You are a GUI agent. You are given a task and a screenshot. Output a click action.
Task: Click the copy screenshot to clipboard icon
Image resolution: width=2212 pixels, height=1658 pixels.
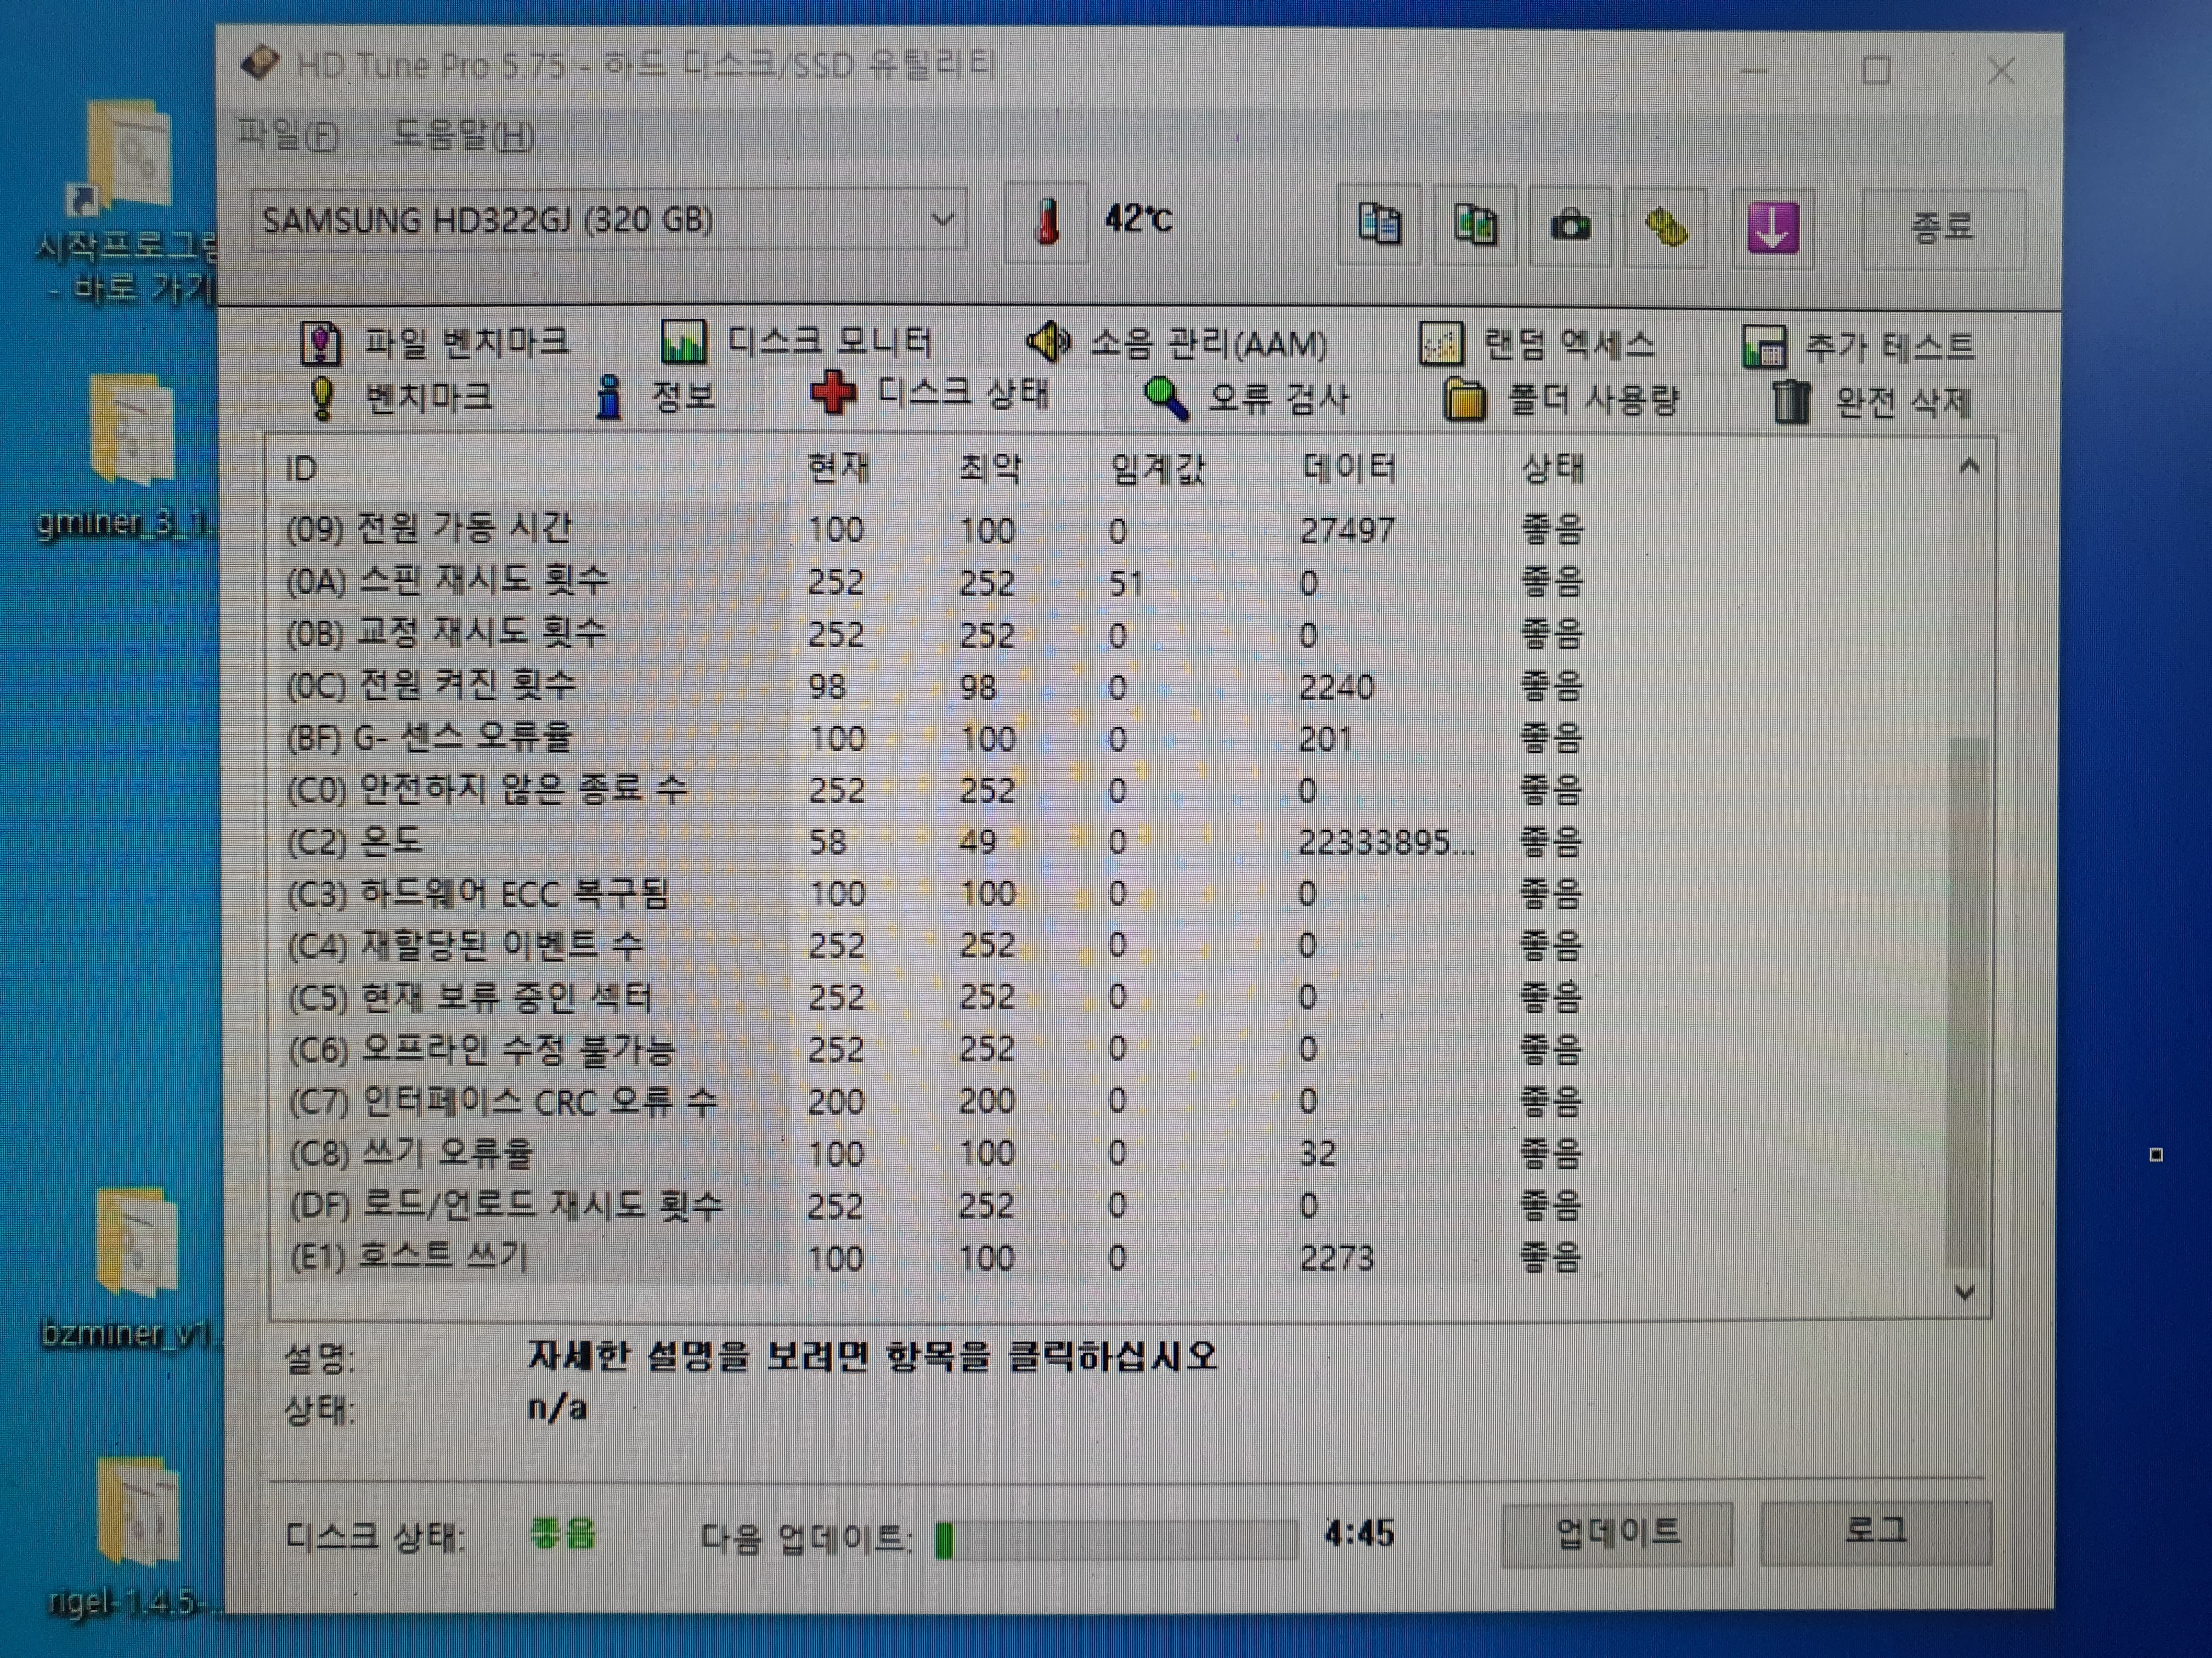pos(1475,225)
